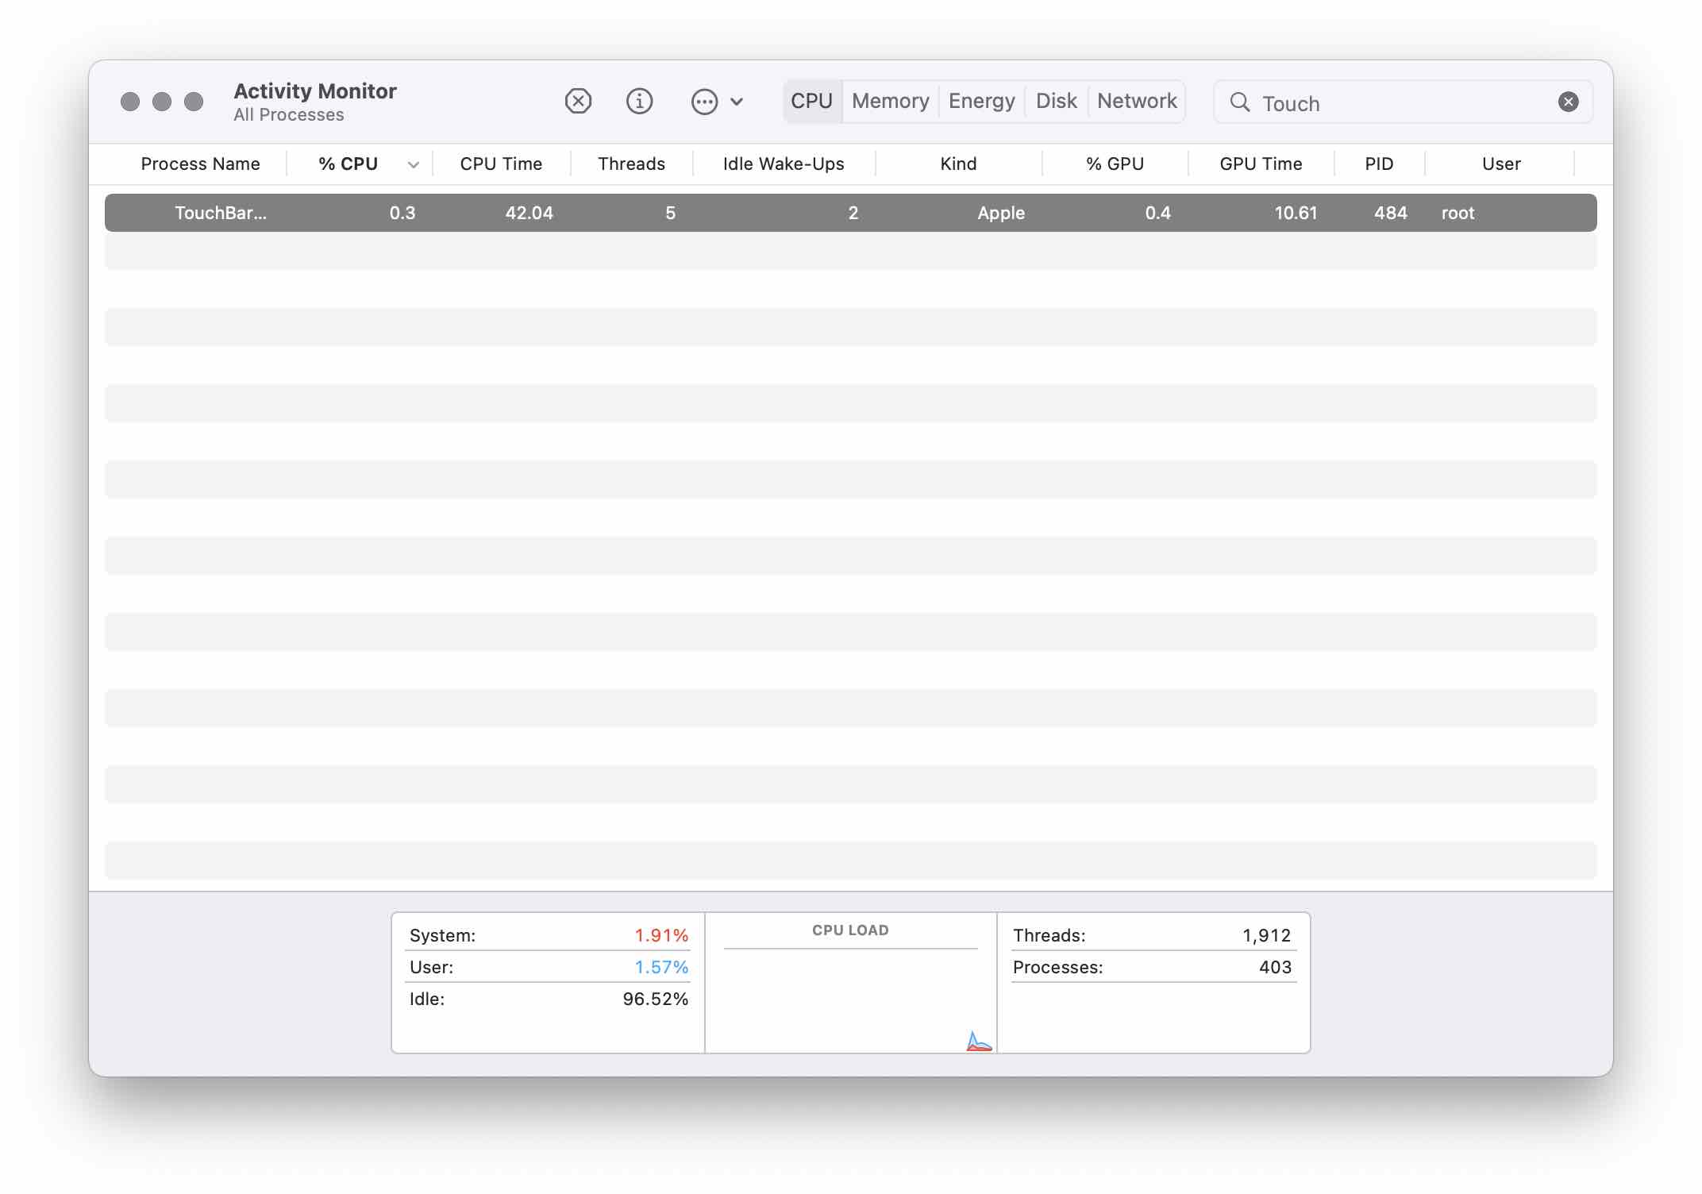Clear the search field text
The height and width of the screenshot is (1194, 1702).
[x=1568, y=102]
